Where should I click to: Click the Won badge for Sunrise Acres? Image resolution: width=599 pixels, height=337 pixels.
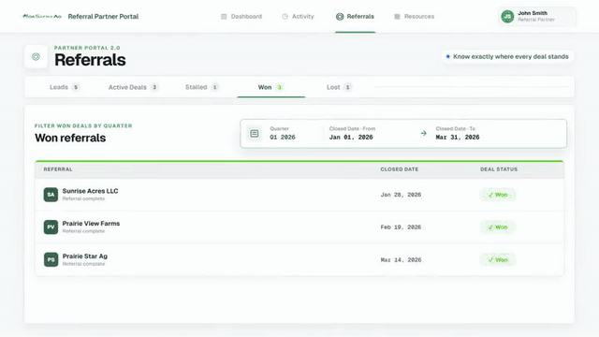coord(498,195)
